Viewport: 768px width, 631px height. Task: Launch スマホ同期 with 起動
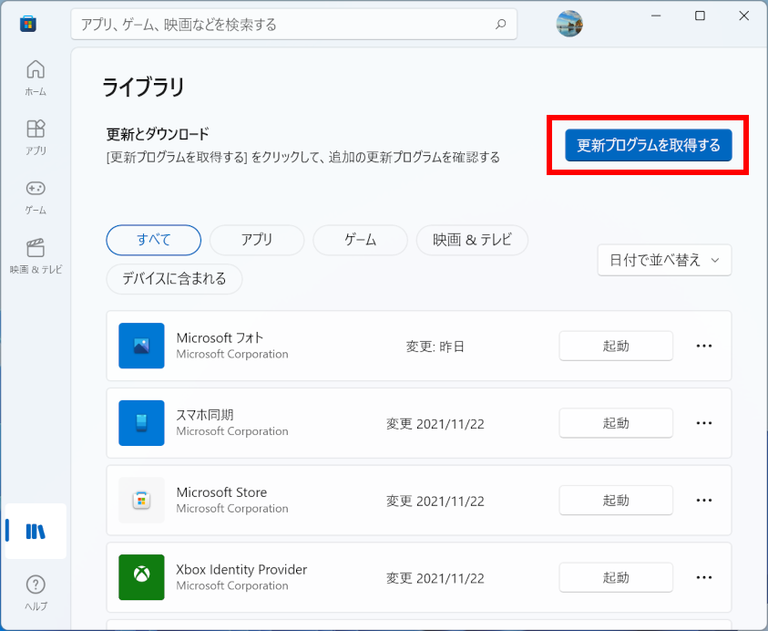(x=616, y=423)
